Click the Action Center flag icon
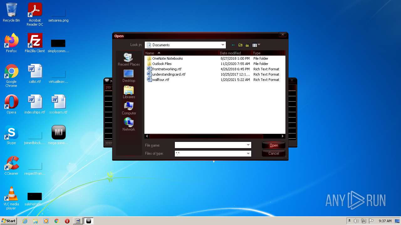The height and width of the screenshot is (225, 401). [371, 221]
